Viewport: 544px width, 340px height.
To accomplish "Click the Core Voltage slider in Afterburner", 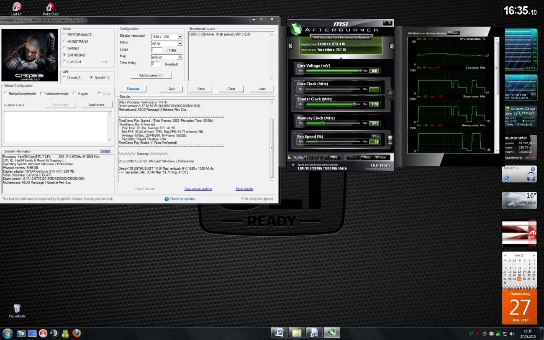I will [x=334, y=71].
